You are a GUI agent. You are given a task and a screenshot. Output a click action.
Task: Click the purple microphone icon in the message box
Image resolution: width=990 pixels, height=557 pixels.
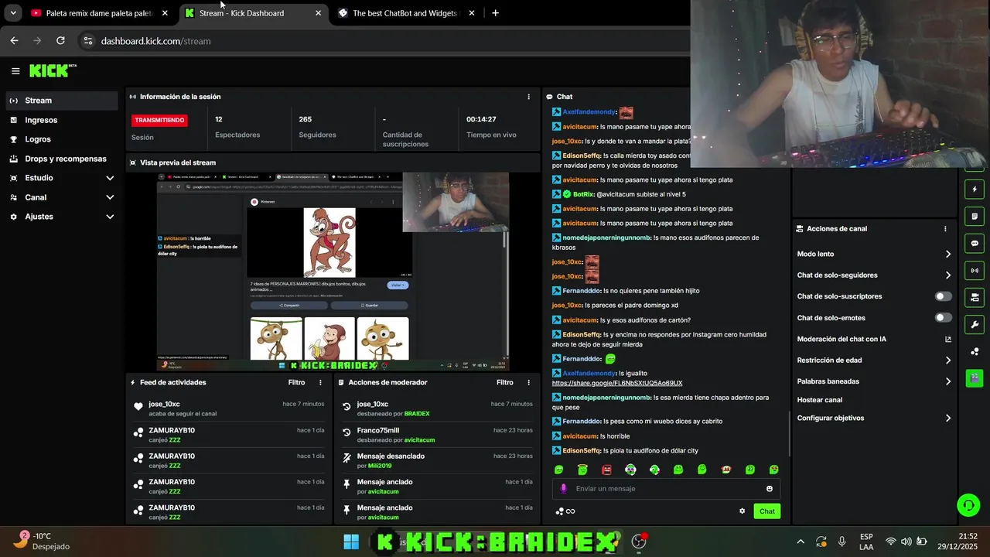pos(563,488)
